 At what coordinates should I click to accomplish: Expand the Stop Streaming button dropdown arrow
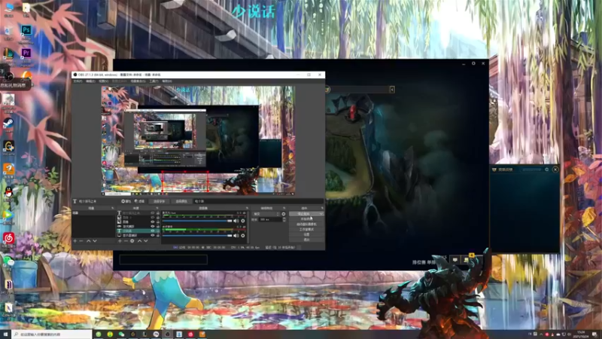pyautogui.click(x=321, y=214)
